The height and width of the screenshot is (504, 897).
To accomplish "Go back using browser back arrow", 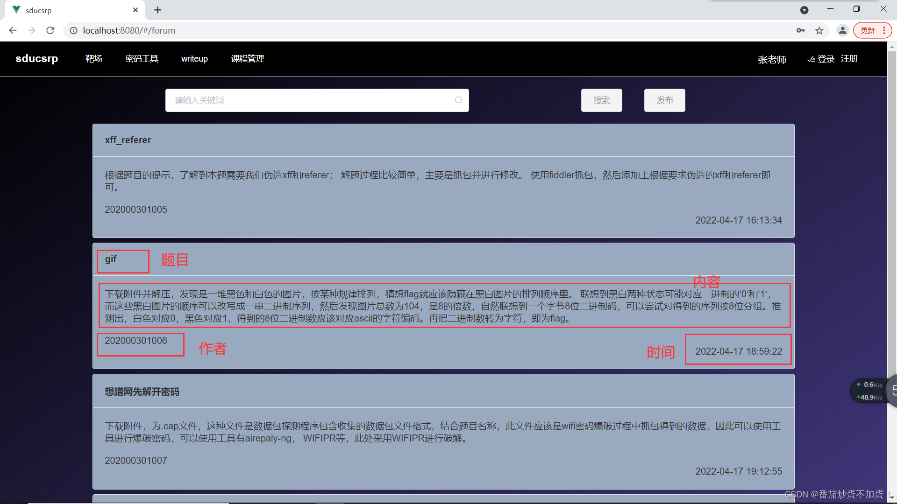I will pos(13,30).
